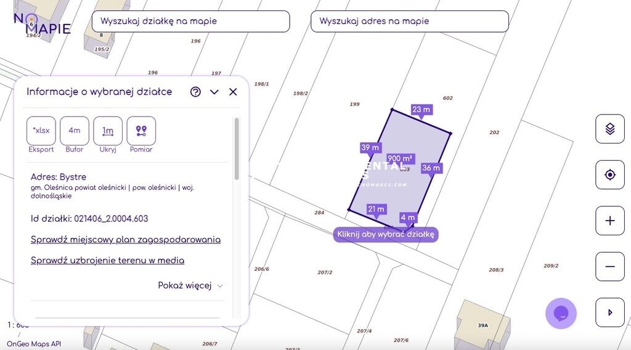Close the parcel information panel
The height and width of the screenshot is (350, 631).
pos(233,92)
